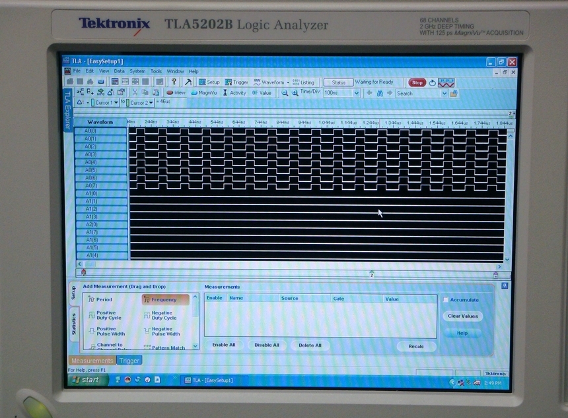Click the Recalc button
The height and width of the screenshot is (418, 568).
click(416, 346)
